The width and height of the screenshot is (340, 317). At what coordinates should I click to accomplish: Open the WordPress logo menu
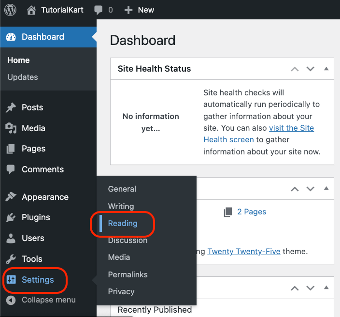[11, 10]
